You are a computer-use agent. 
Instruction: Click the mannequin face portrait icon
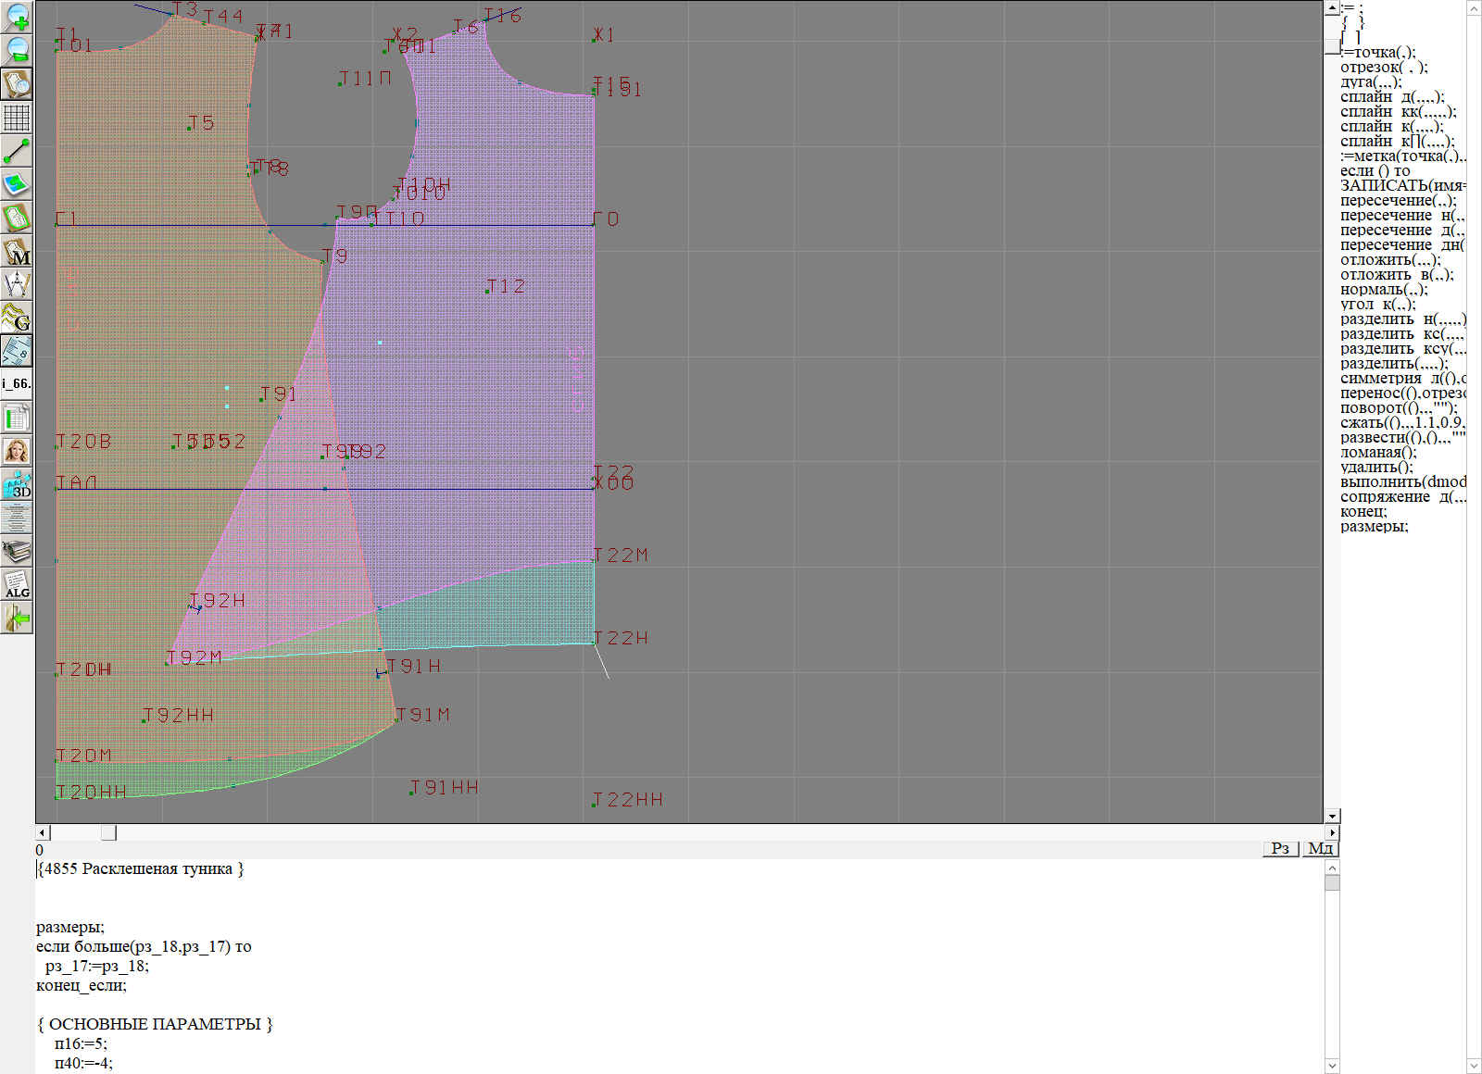17,451
